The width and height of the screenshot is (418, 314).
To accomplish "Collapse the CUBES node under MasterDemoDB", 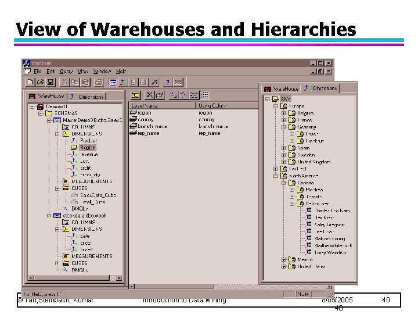I will (x=57, y=188).
